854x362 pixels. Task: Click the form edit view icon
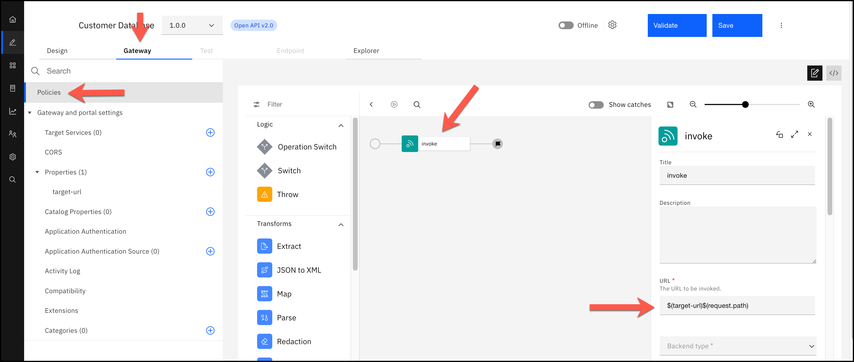(x=814, y=73)
